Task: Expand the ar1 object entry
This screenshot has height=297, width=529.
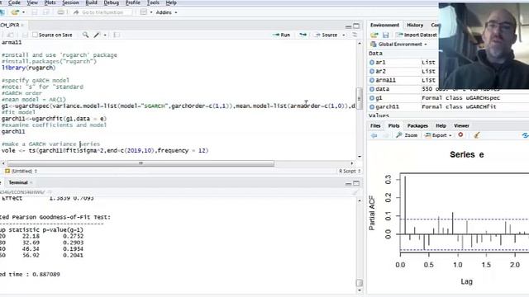Action: pyautogui.click(x=372, y=63)
